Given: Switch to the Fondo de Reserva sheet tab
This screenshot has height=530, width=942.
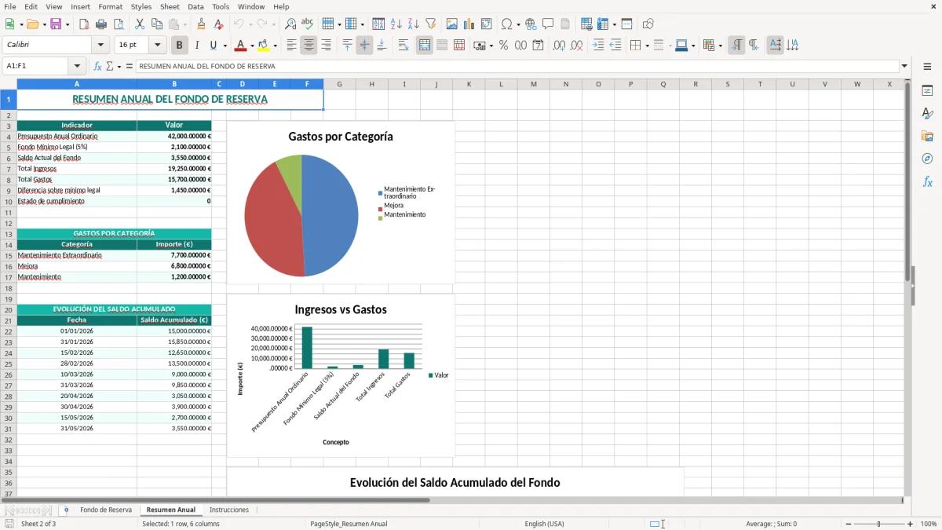Looking at the screenshot, I should (x=106, y=510).
